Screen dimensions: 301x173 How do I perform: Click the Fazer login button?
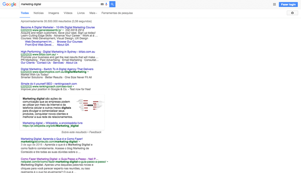(x=288, y=4)
